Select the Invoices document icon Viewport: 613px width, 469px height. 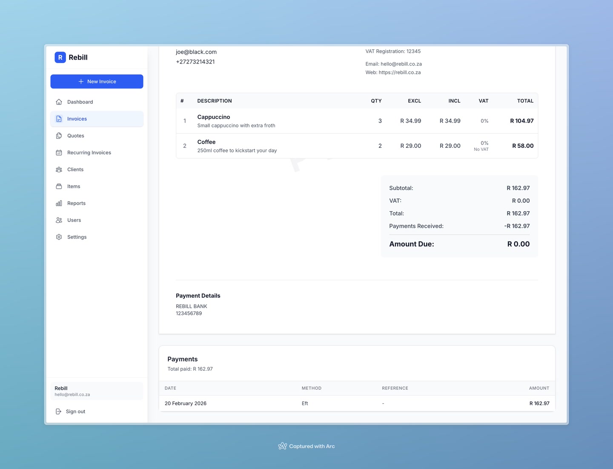tap(59, 119)
